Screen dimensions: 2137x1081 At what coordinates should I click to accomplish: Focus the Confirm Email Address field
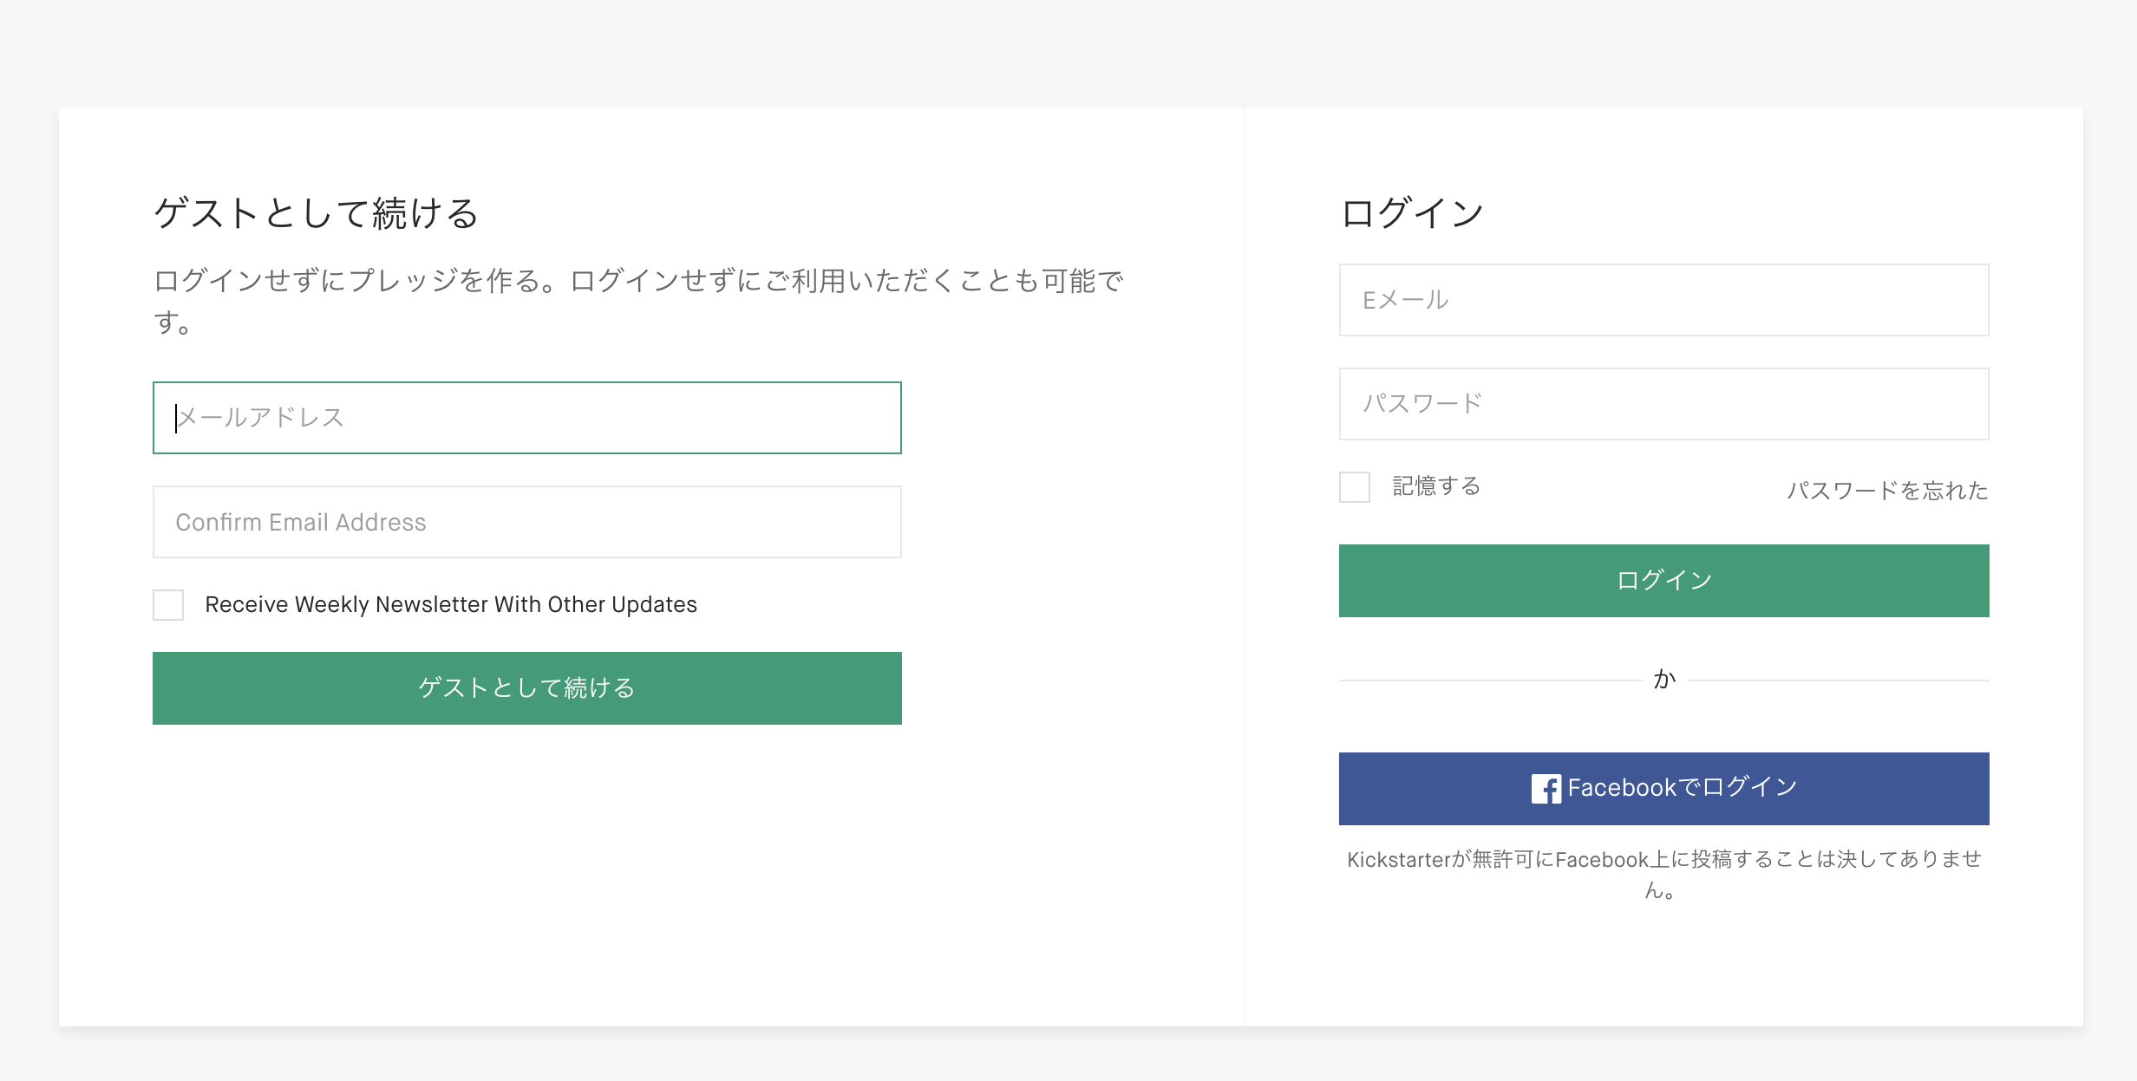527,522
